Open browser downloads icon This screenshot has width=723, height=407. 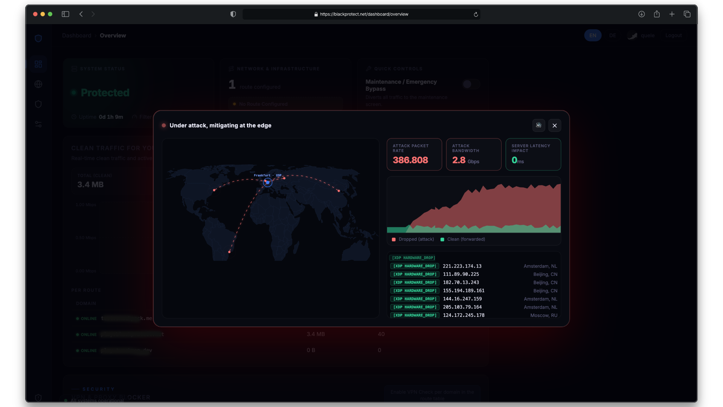pos(642,14)
